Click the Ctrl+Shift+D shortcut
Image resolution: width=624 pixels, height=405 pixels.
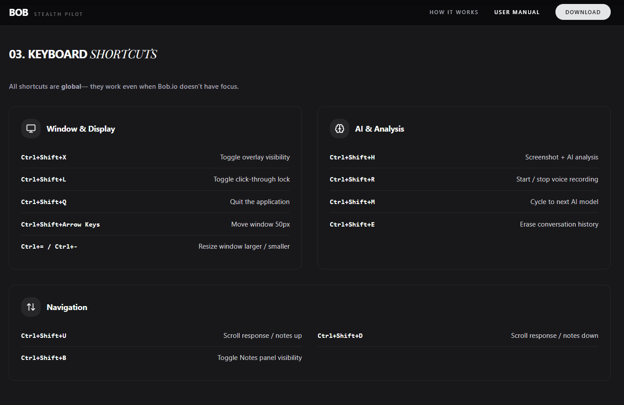[x=340, y=336]
